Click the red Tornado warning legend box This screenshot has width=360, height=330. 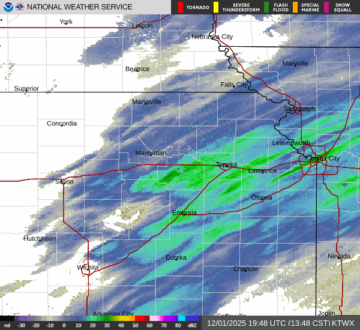click(181, 7)
